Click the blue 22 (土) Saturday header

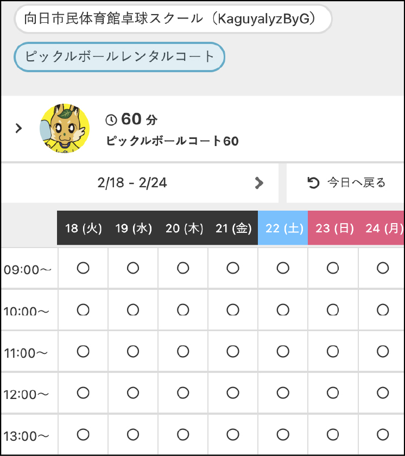pos(283,228)
